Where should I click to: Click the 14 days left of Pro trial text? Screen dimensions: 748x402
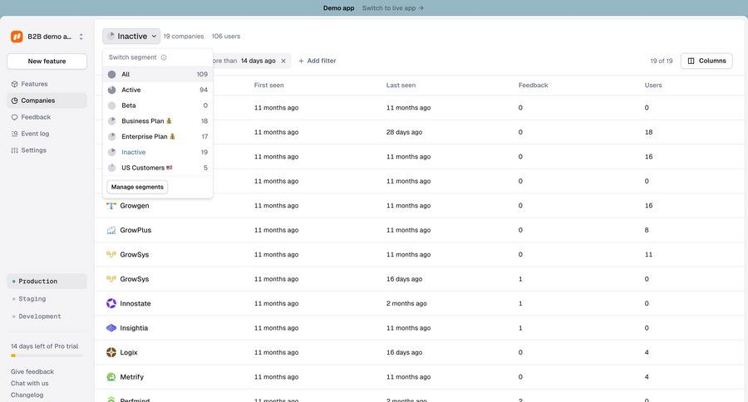click(44, 346)
